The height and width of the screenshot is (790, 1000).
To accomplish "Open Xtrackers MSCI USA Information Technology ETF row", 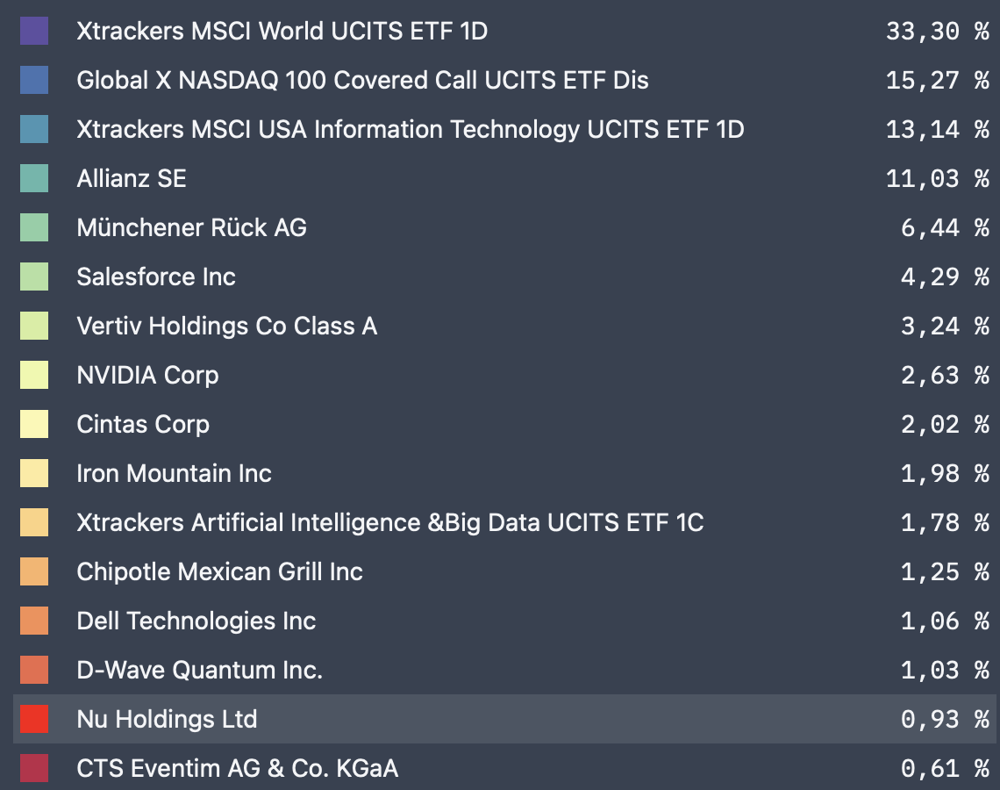I will pyautogui.click(x=410, y=130).
